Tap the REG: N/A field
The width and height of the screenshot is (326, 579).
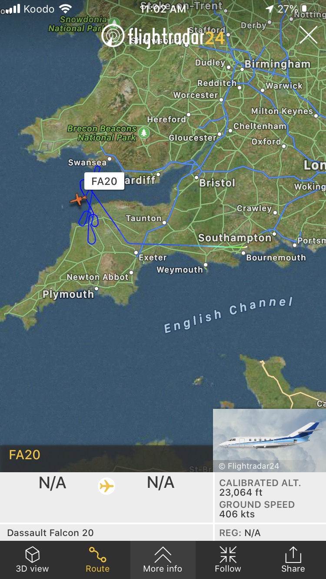[269, 533]
